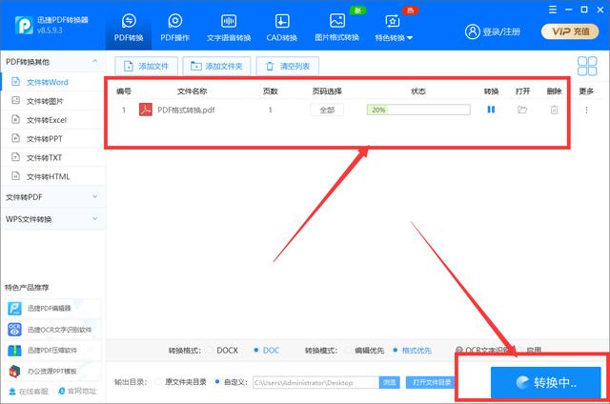
Task: Click the 迅捷PDF转换器 app logo
Action: coord(24,26)
